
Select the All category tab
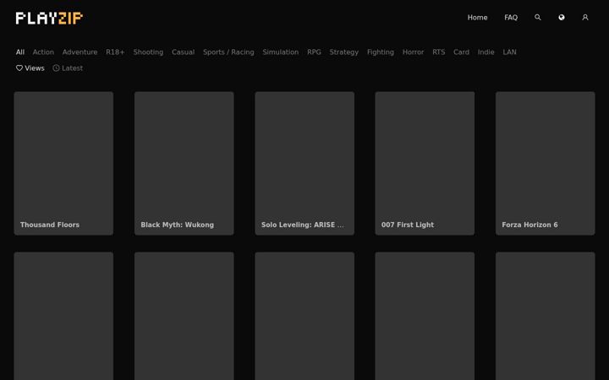click(20, 52)
